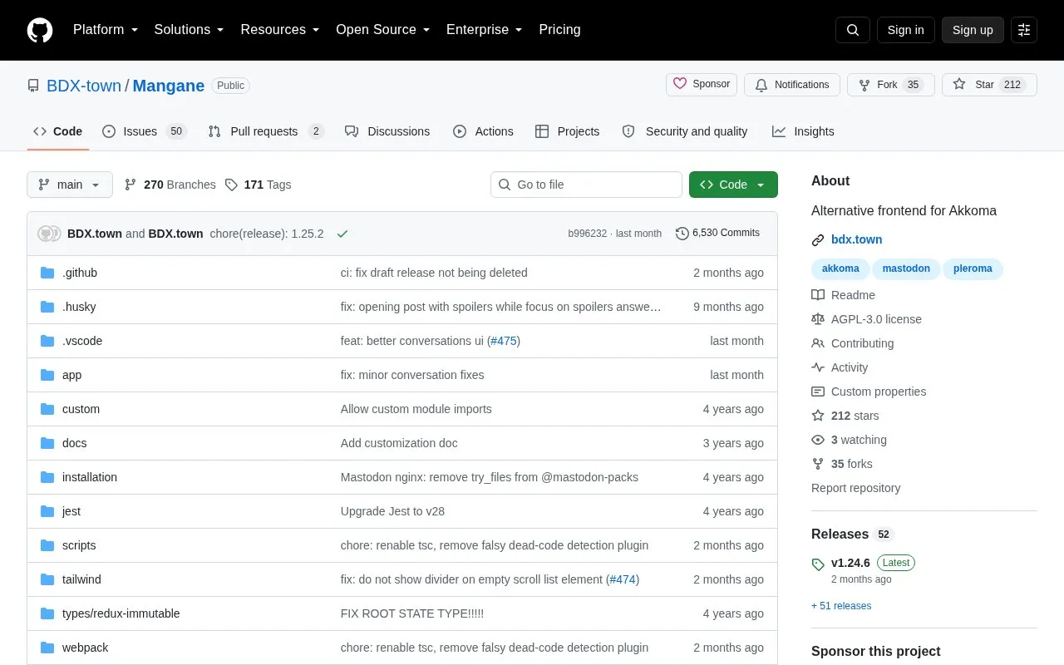
Task: Expand the Open Source menu
Action: pyautogui.click(x=383, y=30)
